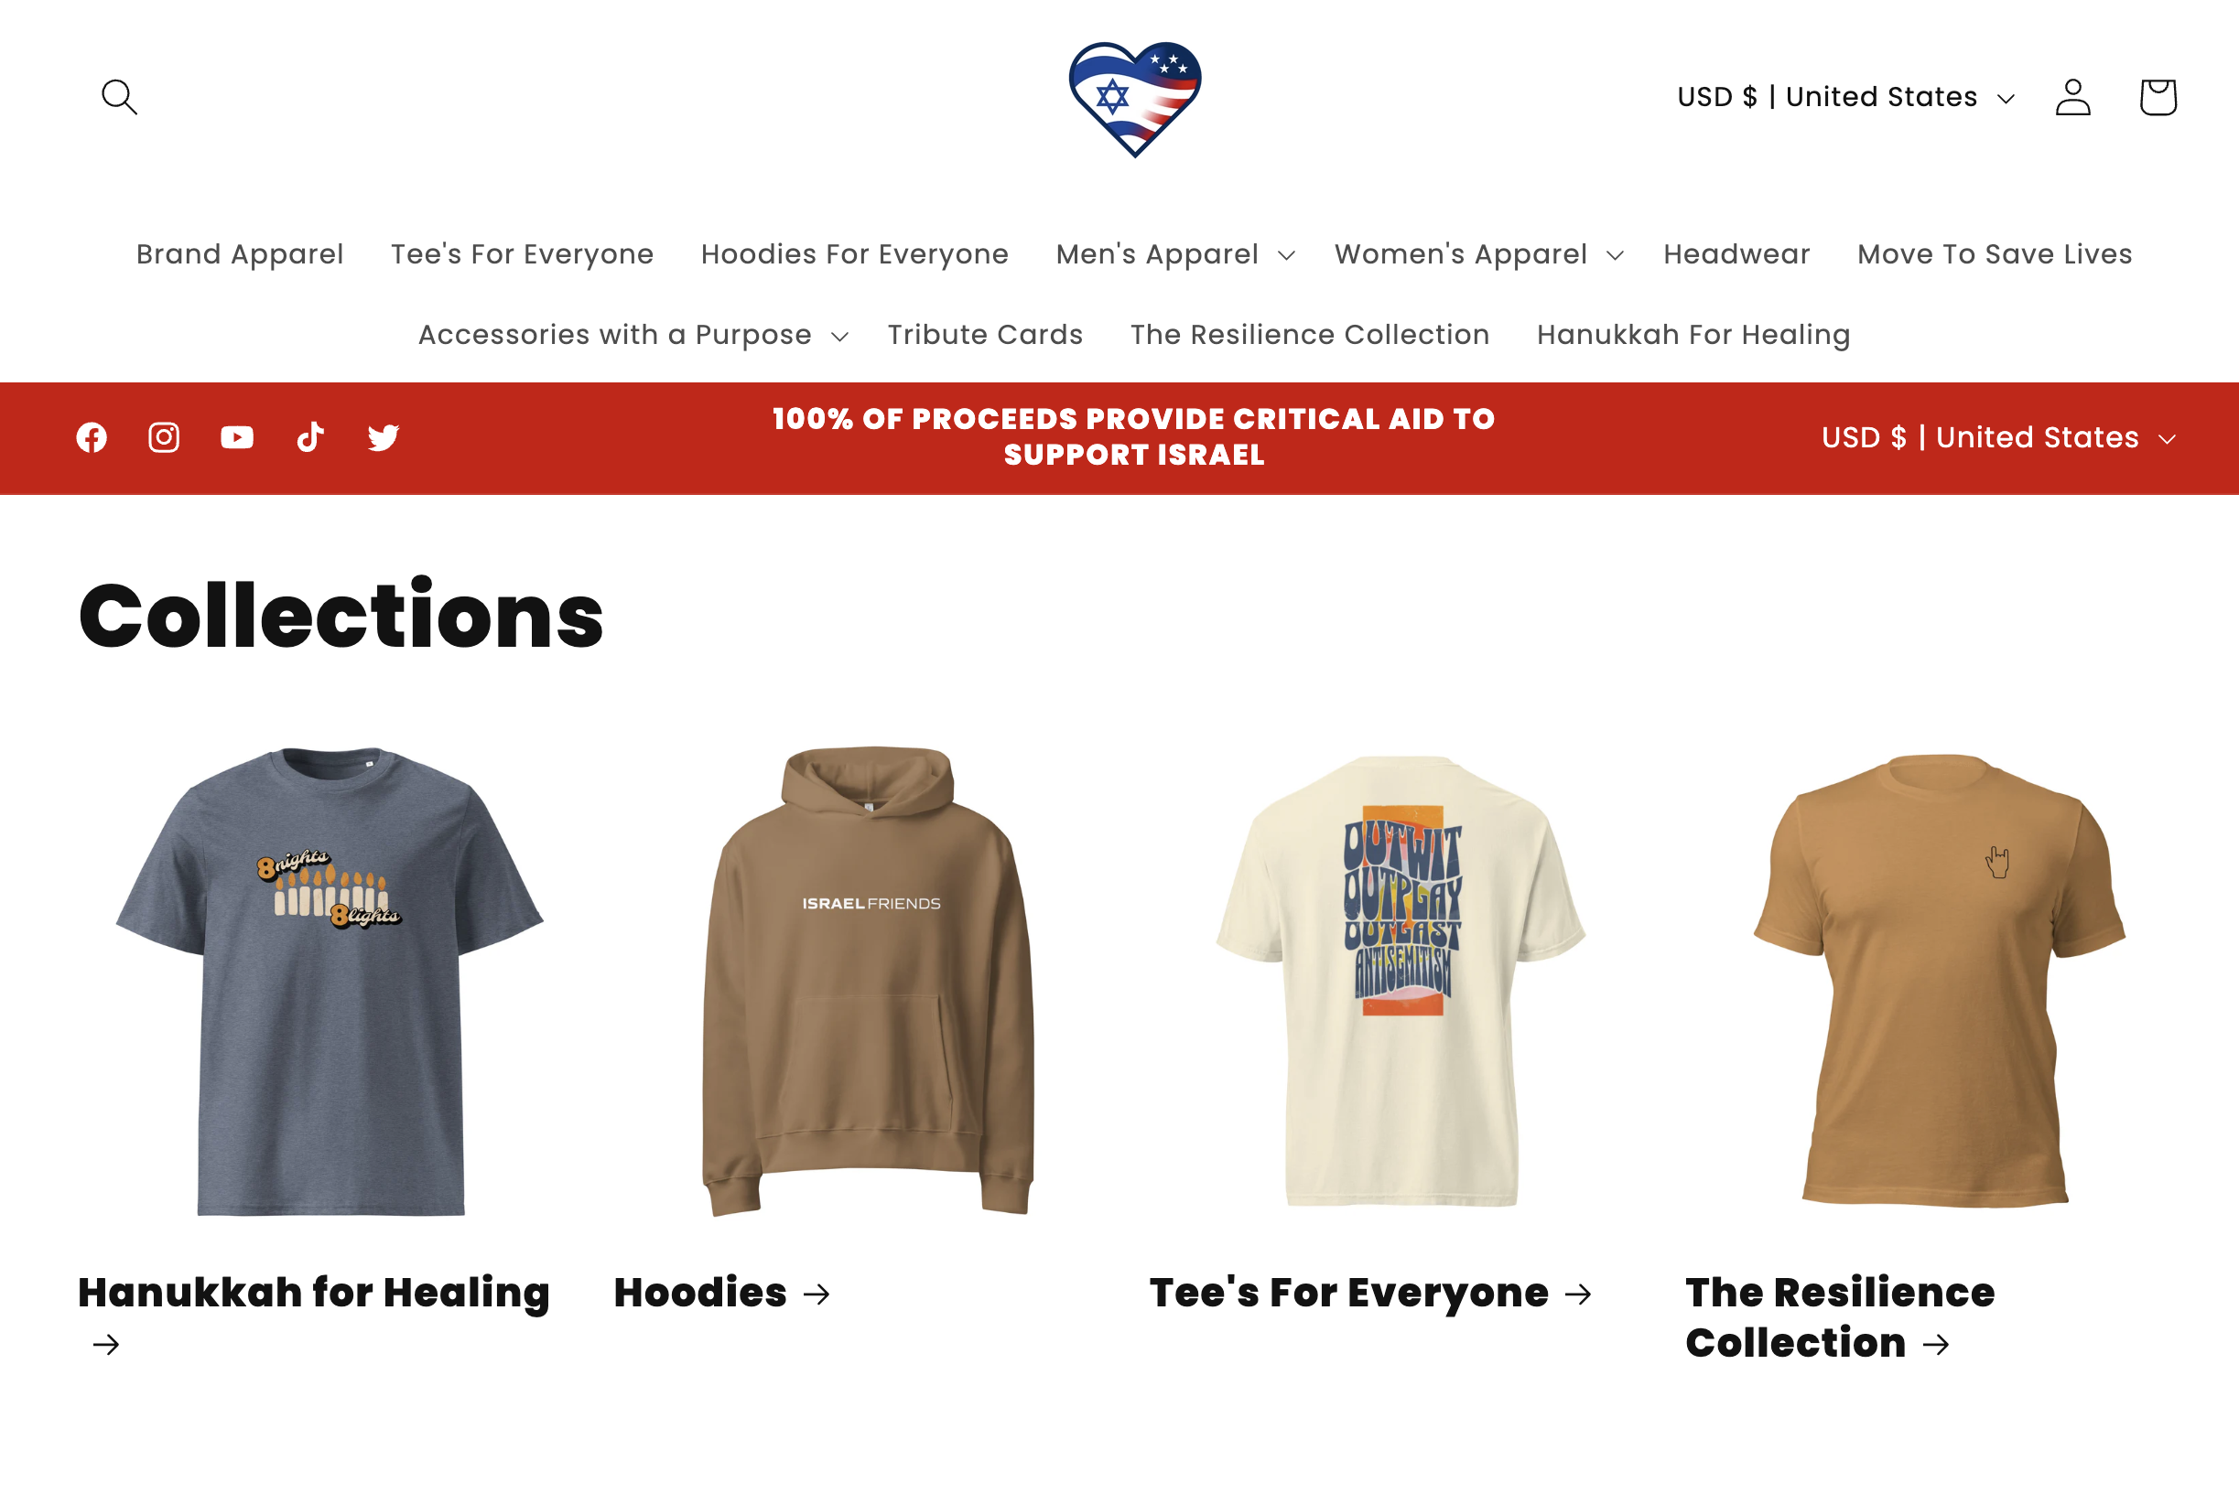Visit the Instagram profile icon
Image resolution: width=2239 pixels, height=1504 pixels.
tap(164, 437)
